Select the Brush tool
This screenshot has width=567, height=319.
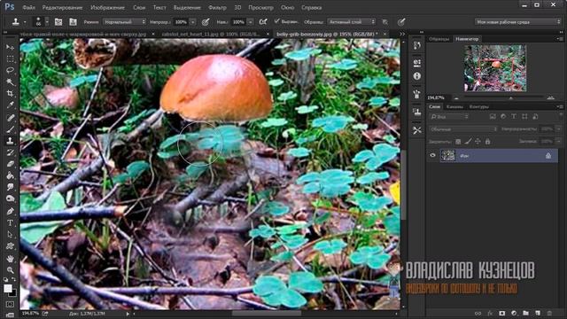pyautogui.click(x=10, y=129)
